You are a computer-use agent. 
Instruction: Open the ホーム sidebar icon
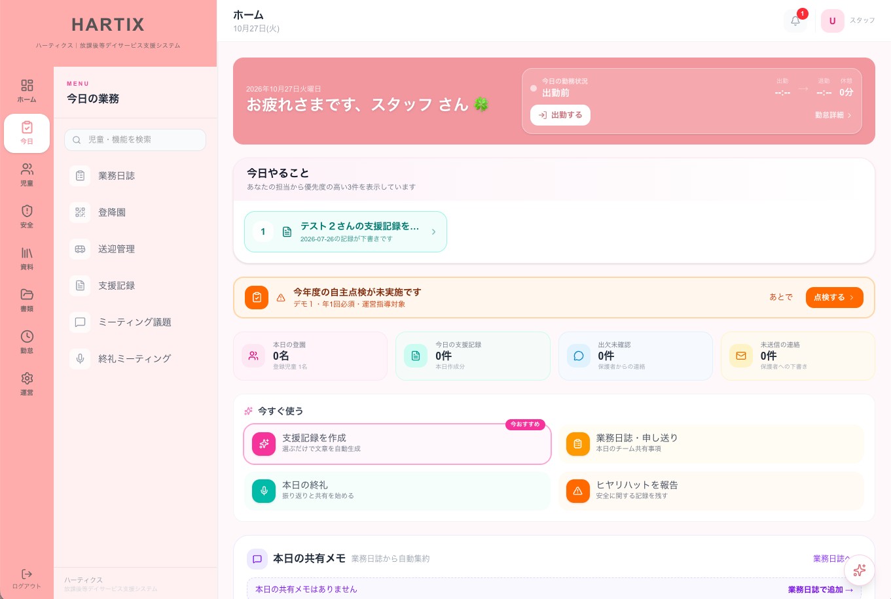point(27,91)
